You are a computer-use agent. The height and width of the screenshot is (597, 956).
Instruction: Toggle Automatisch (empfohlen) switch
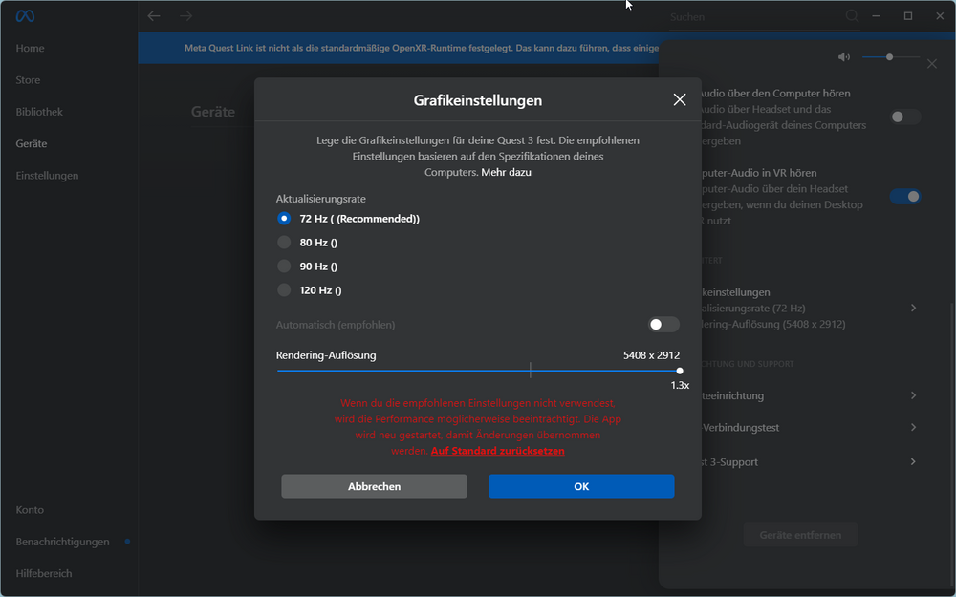point(663,325)
